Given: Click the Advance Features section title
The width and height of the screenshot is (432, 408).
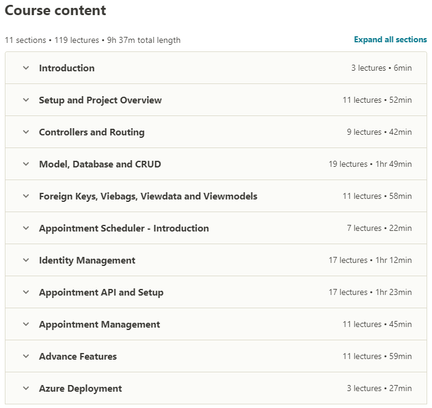Looking at the screenshot, I should pyautogui.click(x=78, y=357).
